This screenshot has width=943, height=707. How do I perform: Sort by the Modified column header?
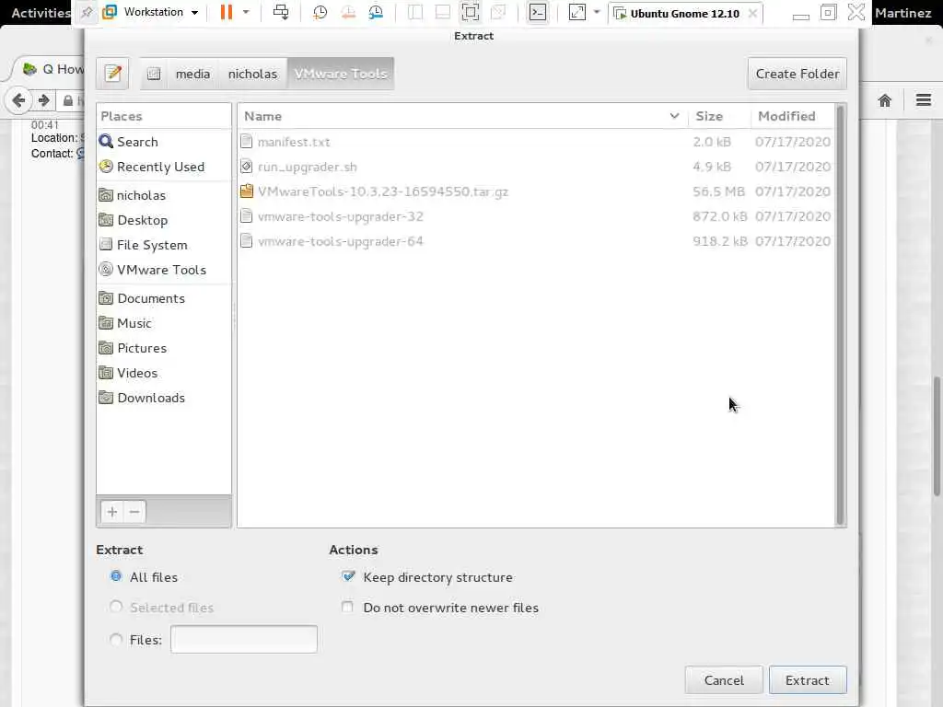(792, 116)
